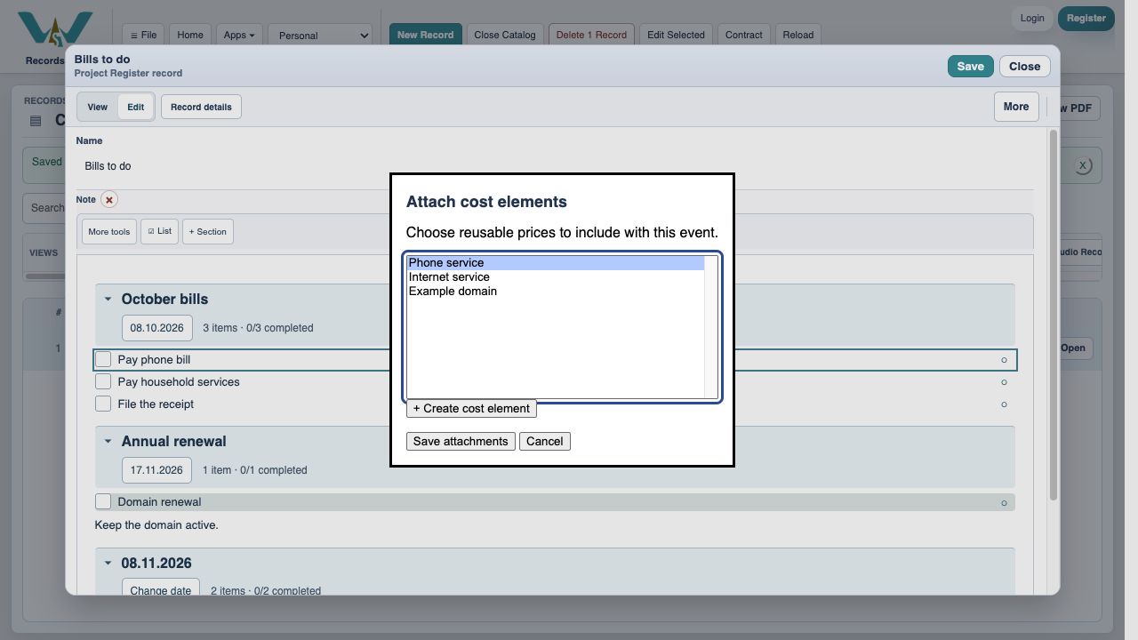
Task: Tick the Domain renewal checkbox
Action: [x=103, y=501]
